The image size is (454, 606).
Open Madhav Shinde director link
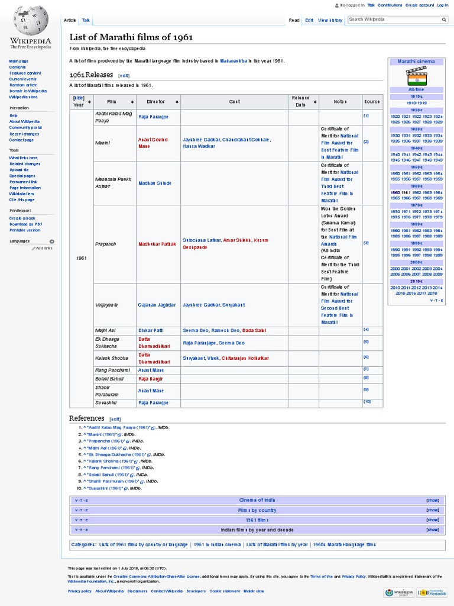click(x=155, y=183)
